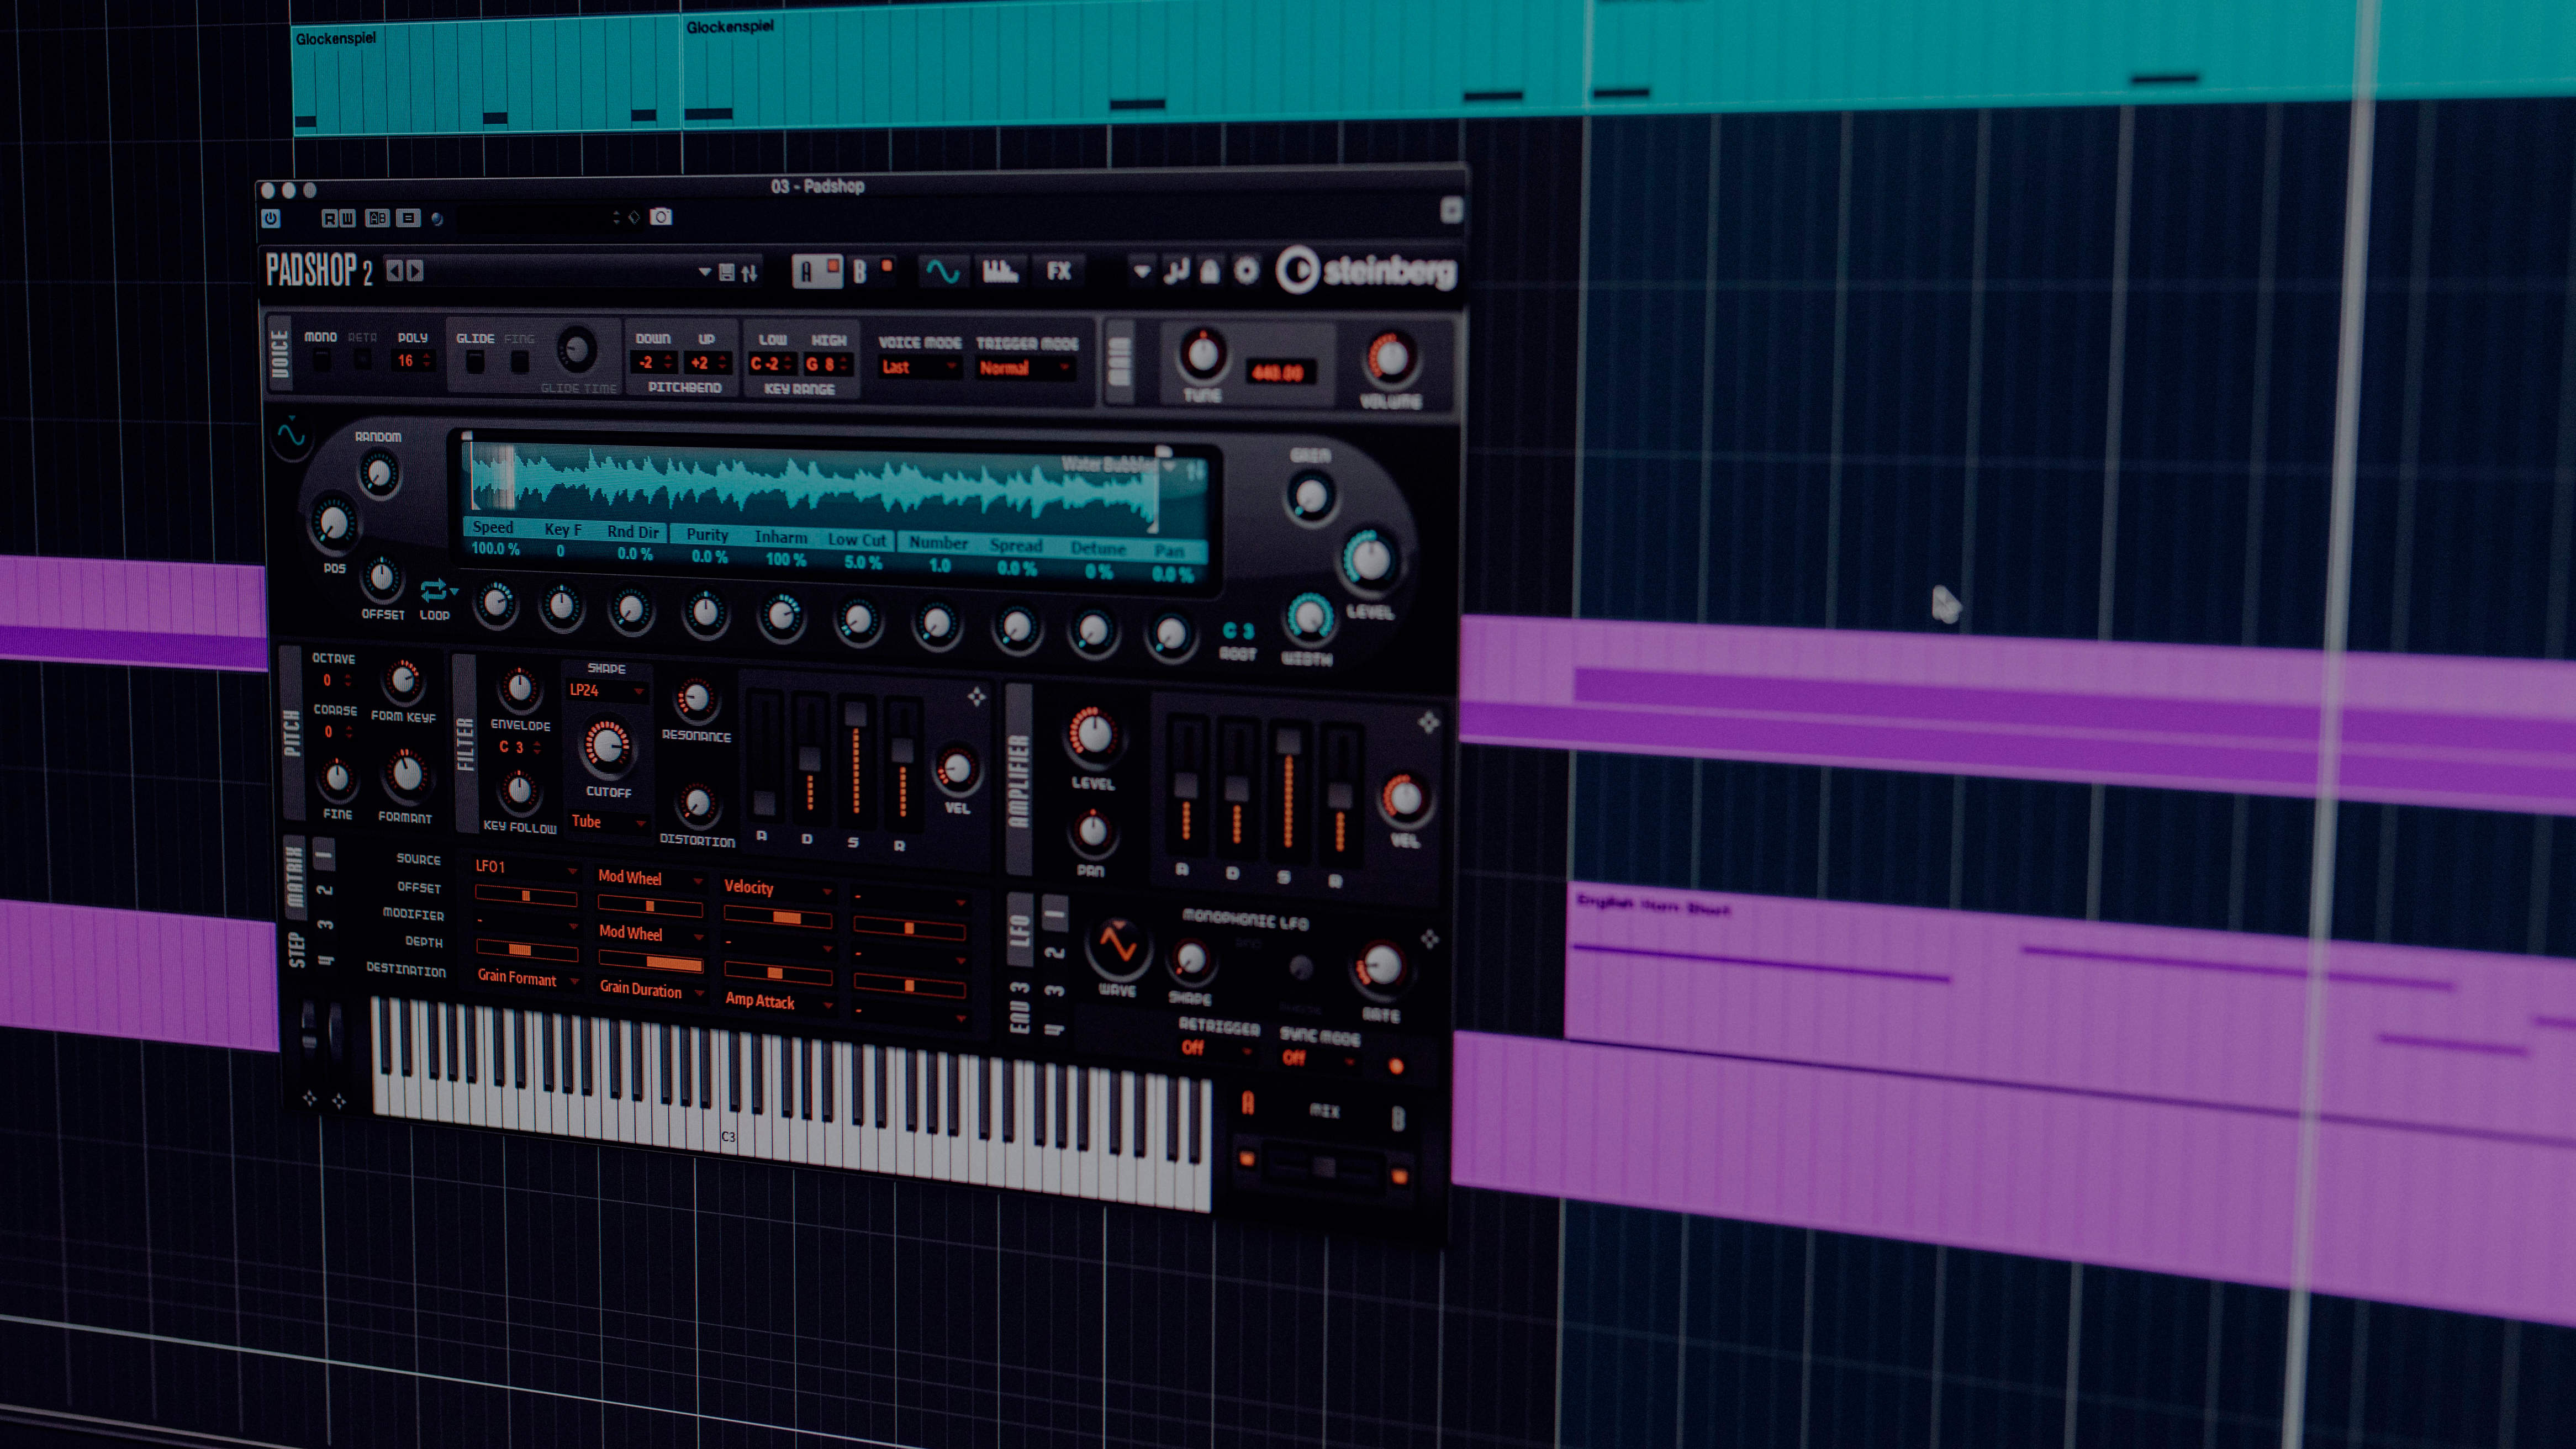Image resolution: width=2576 pixels, height=1449 pixels.
Task: Open the filter Shape LP24 dropdown
Action: tap(606, 690)
